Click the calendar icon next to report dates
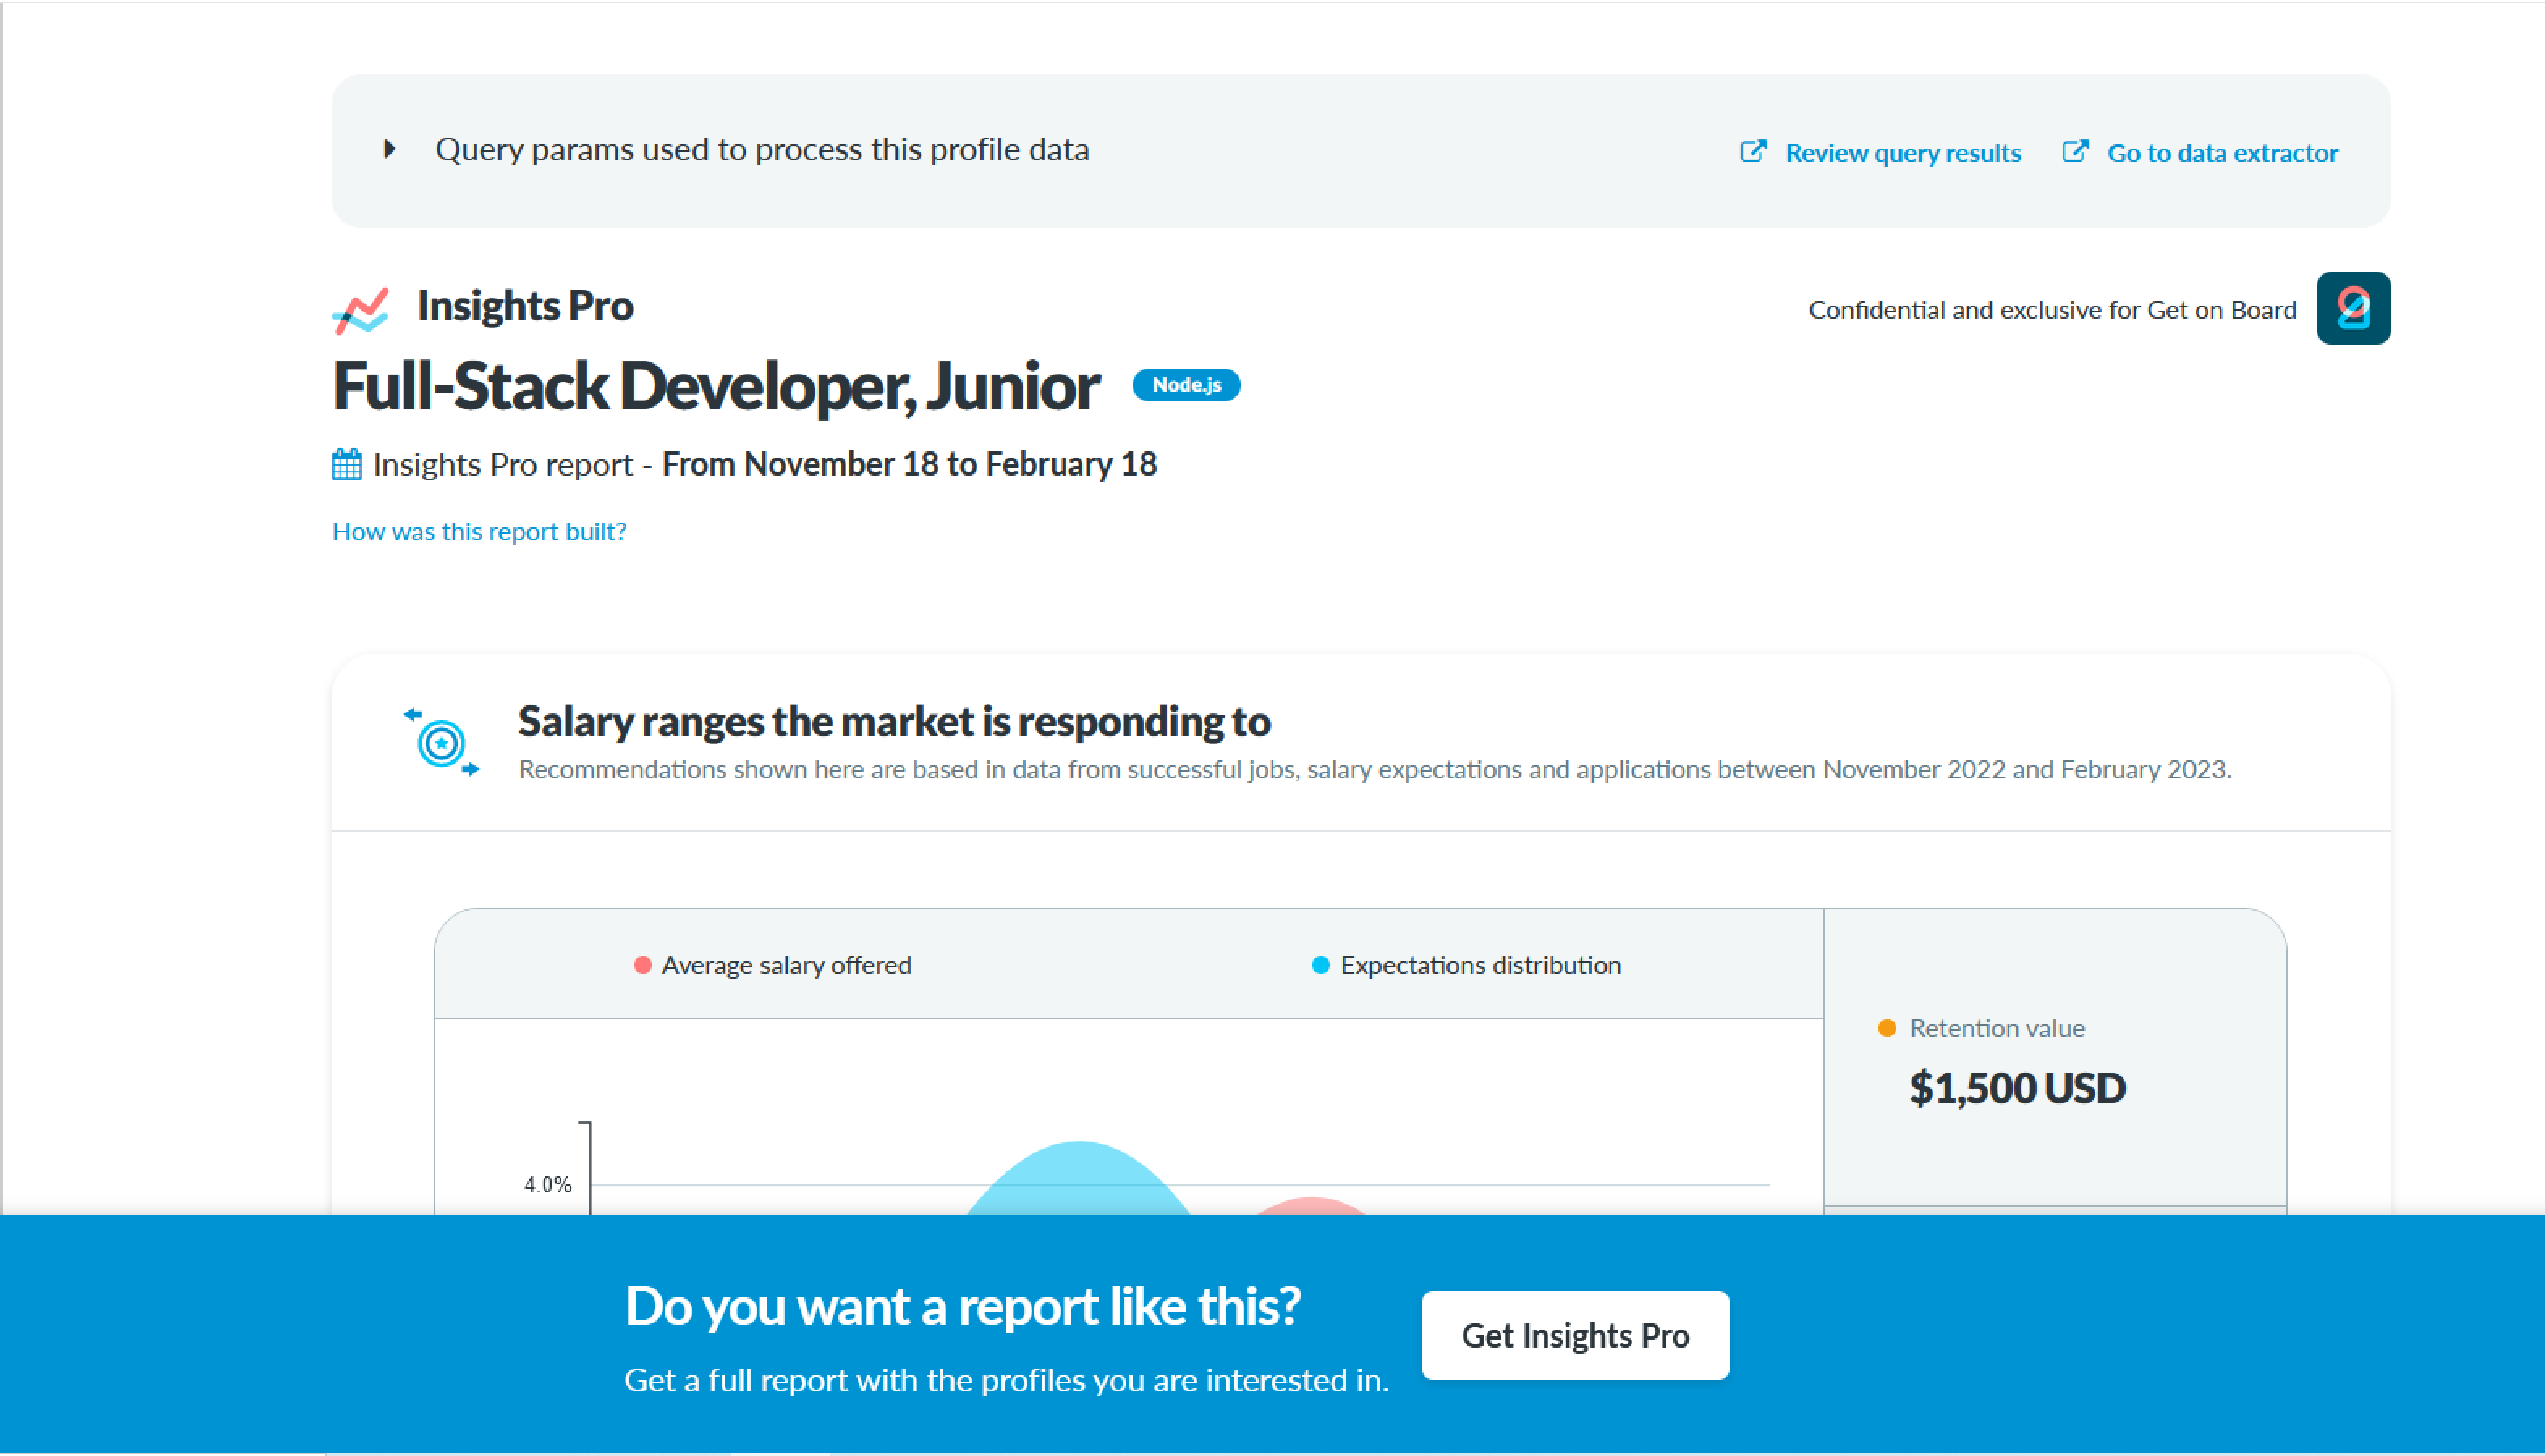 347,465
